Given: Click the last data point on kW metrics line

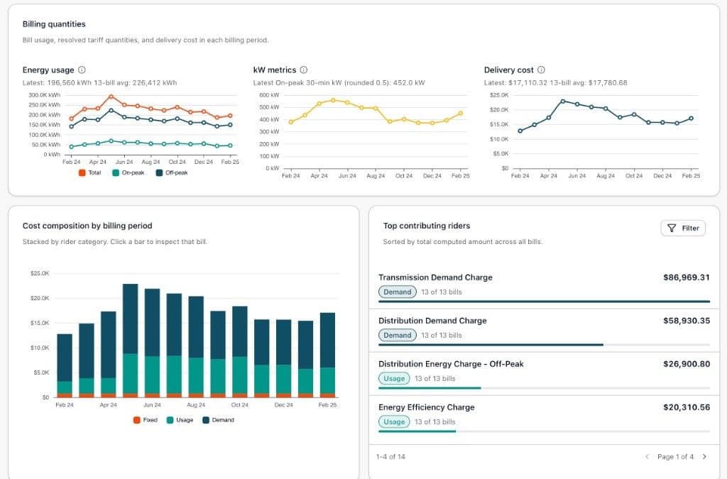Looking at the screenshot, I should coord(461,113).
